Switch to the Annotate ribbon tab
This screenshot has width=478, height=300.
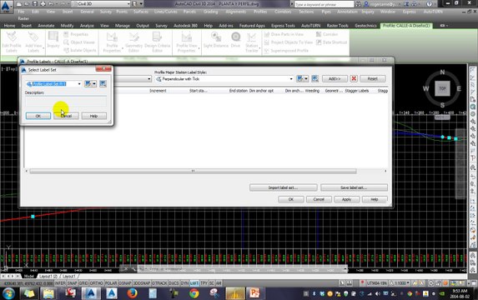[x=46, y=26]
